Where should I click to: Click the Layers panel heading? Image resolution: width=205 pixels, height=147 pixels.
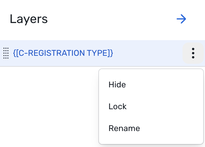[x=29, y=19]
